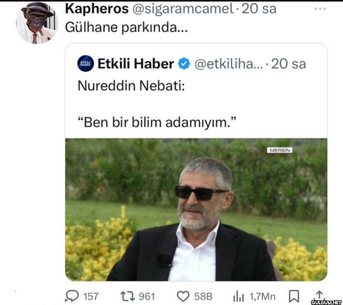Open the Kapheros display name
This screenshot has height=305, width=343.
(97, 9)
